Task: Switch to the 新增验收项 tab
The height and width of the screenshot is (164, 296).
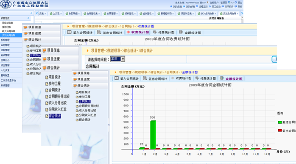Action: [x=166, y=14]
